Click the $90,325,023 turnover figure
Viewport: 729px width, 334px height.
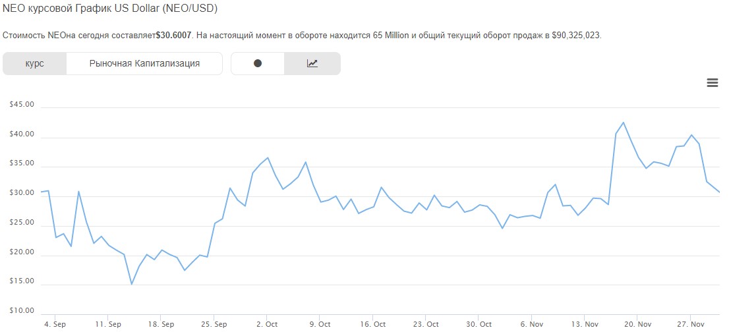coord(576,34)
